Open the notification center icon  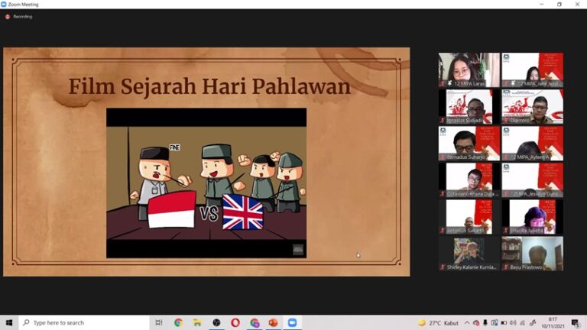[x=576, y=322]
